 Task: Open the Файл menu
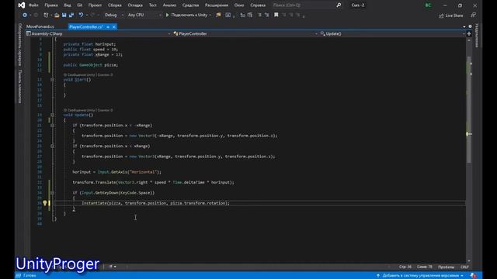click(33, 5)
